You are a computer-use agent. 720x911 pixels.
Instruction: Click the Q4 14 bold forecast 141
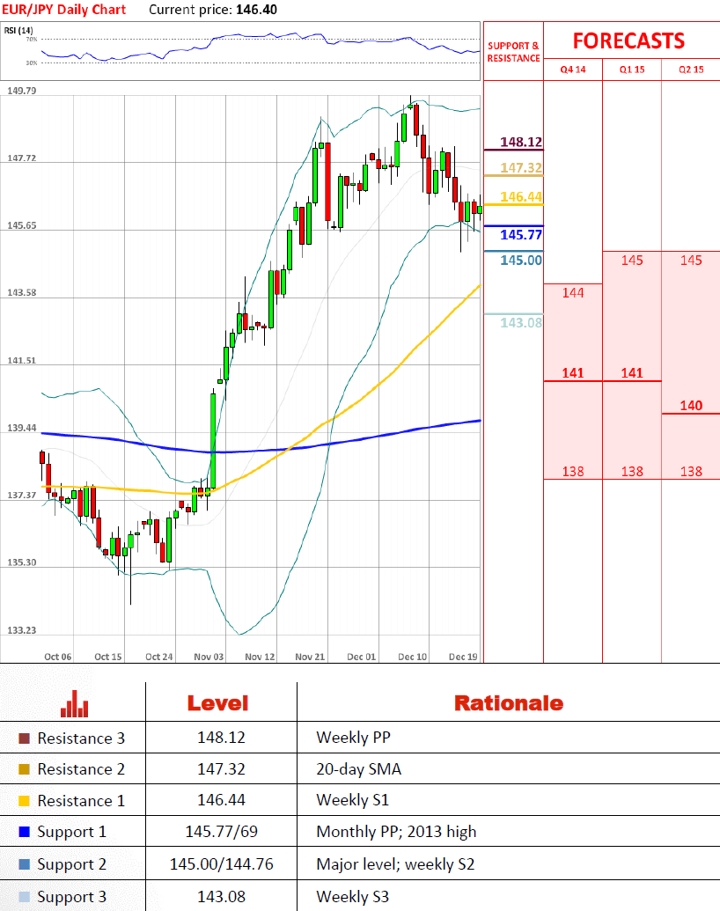point(572,373)
